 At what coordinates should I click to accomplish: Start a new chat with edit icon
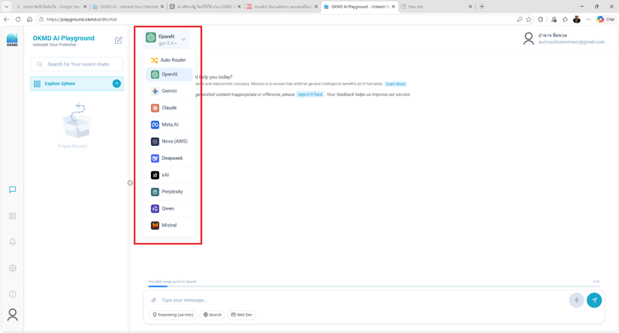tap(118, 40)
